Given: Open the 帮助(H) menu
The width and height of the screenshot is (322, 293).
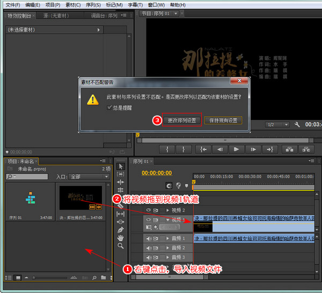Looking at the screenshot, I should (x=178, y=5).
